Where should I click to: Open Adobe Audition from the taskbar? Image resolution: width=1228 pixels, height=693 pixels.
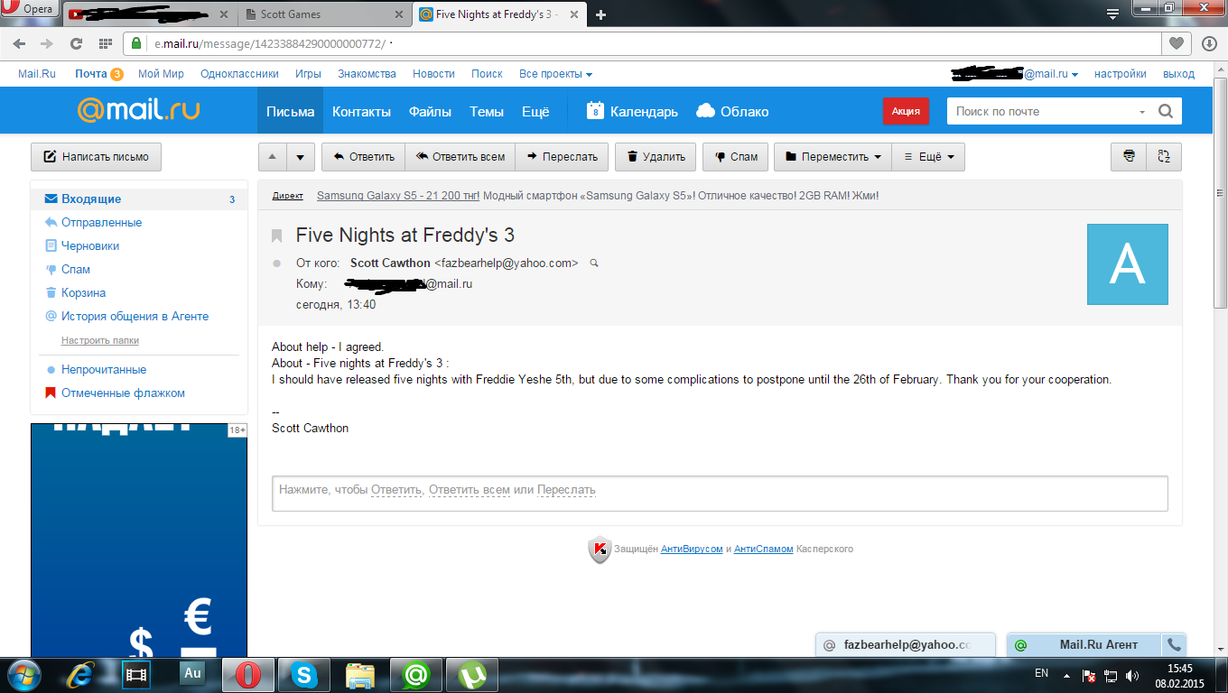[x=192, y=673]
